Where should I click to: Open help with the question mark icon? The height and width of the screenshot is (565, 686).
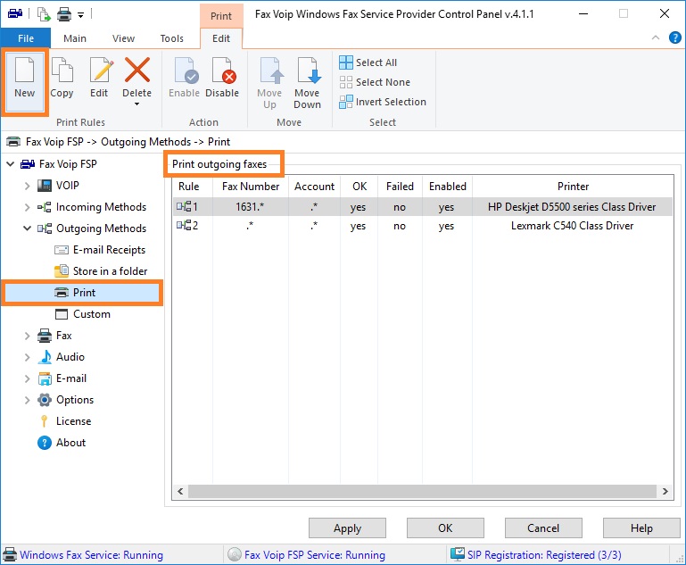coord(674,38)
